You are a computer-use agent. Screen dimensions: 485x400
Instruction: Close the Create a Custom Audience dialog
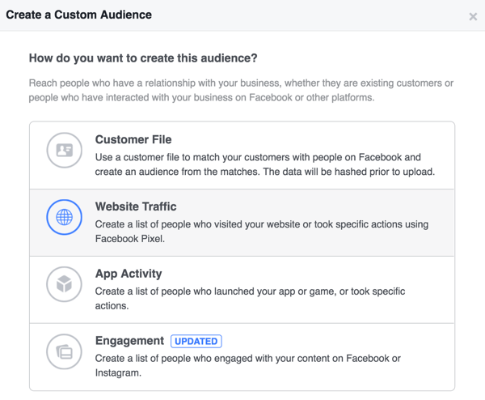473,16
